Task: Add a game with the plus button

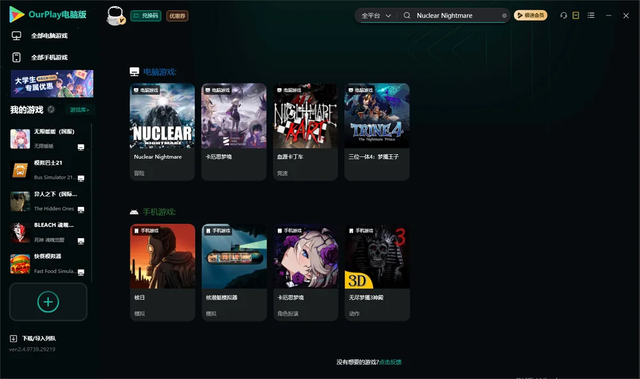Action: click(x=48, y=302)
